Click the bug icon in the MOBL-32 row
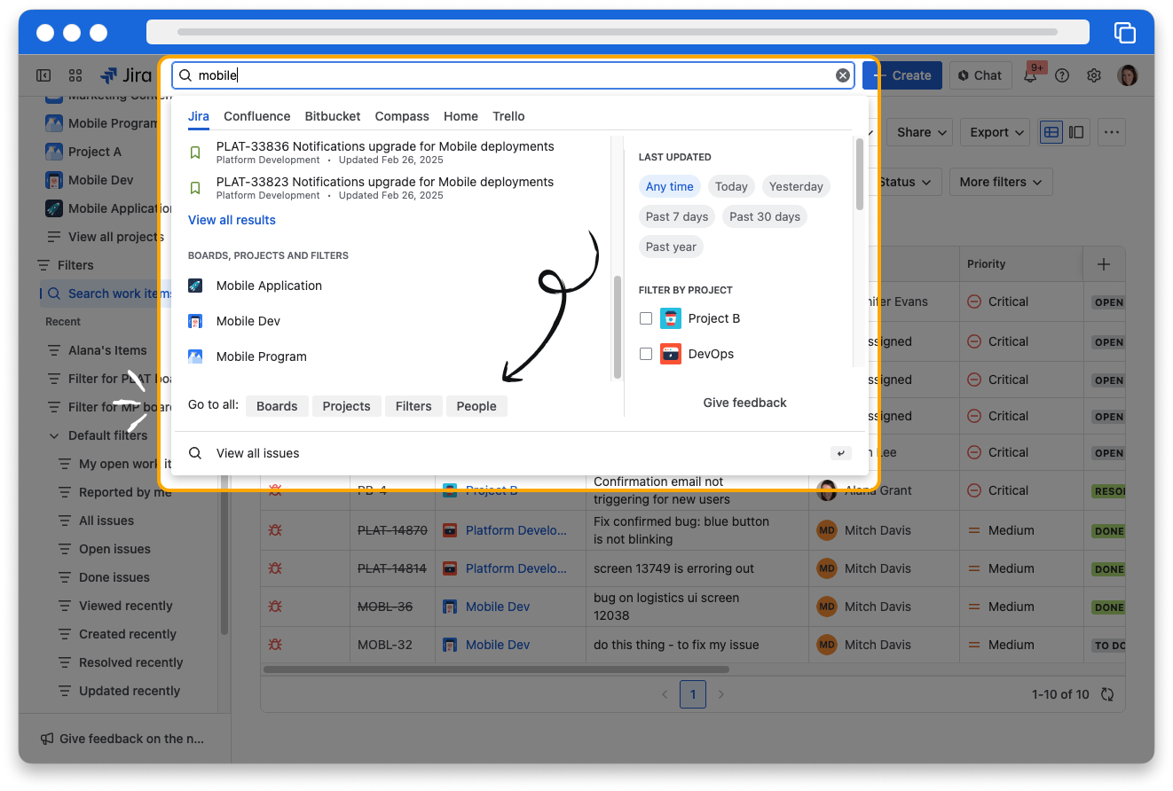Image resolution: width=1173 pixels, height=791 pixels. pyautogui.click(x=276, y=645)
